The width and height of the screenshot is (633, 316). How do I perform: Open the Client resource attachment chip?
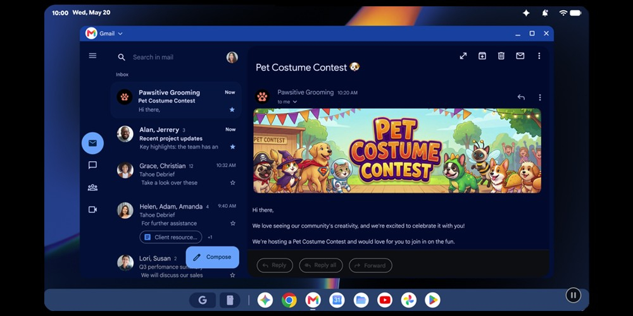(x=171, y=237)
